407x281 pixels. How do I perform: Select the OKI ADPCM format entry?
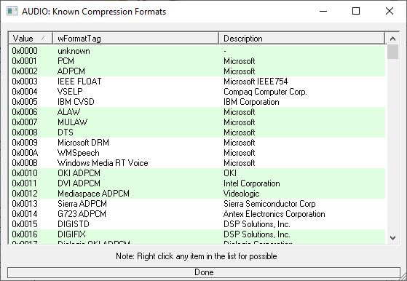pos(79,173)
